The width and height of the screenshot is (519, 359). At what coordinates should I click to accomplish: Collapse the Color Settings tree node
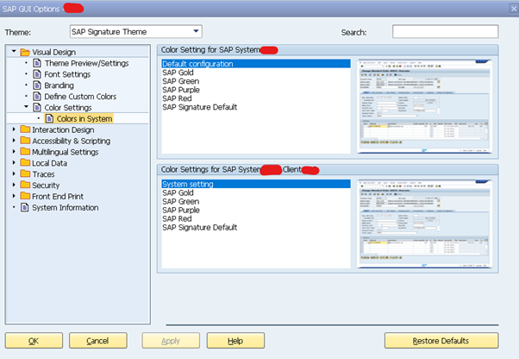pyautogui.click(x=26, y=107)
